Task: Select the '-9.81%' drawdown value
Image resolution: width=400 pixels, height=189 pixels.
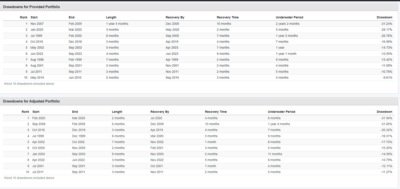Action: coord(387,78)
